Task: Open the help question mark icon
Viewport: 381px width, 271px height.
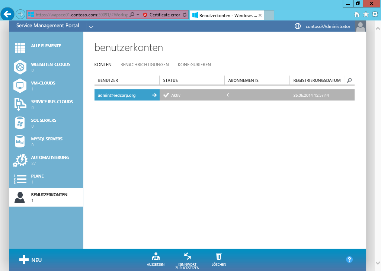Action: pyautogui.click(x=349, y=259)
